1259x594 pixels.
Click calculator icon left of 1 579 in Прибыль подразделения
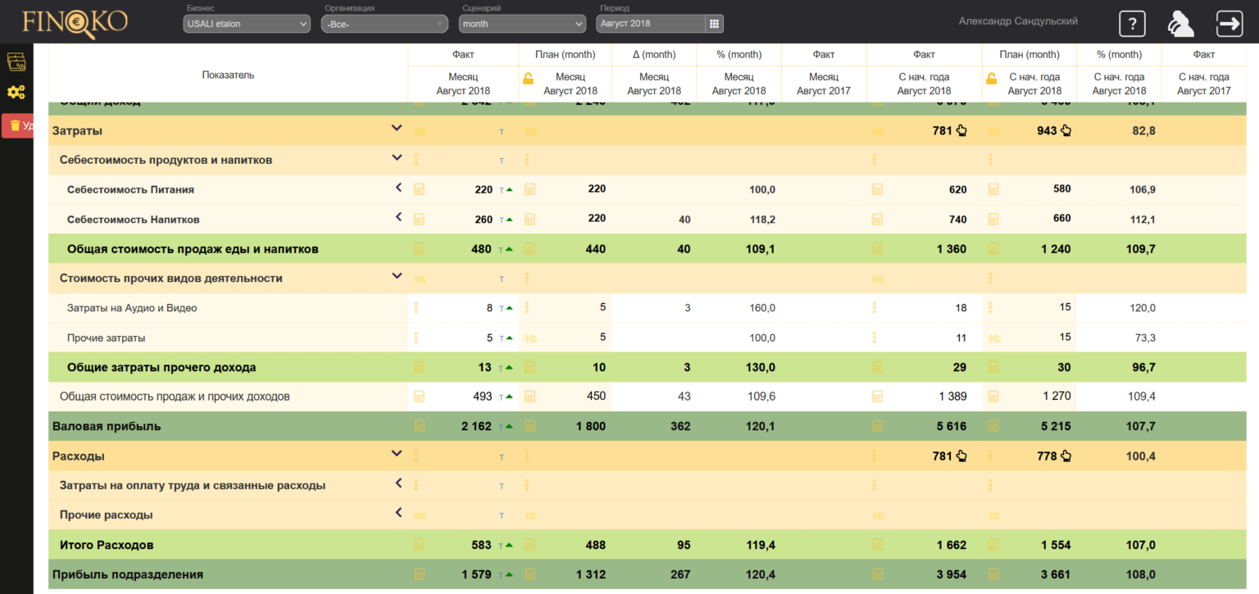point(419,574)
